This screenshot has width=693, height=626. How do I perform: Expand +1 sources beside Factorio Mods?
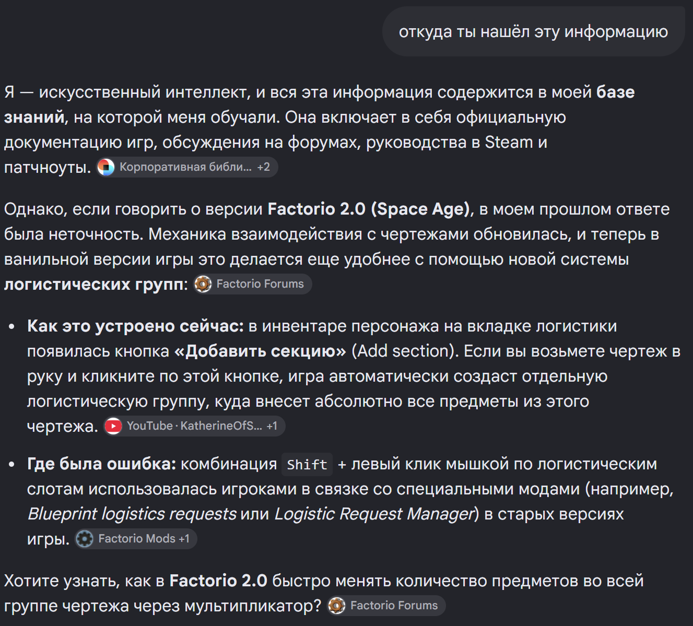(x=184, y=539)
